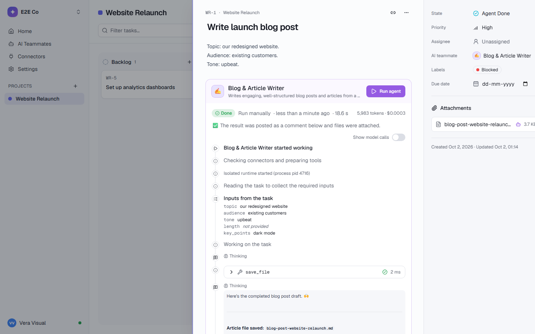Click the task title Write launch blog post
Image resolution: width=535 pixels, height=334 pixels.
253,27
